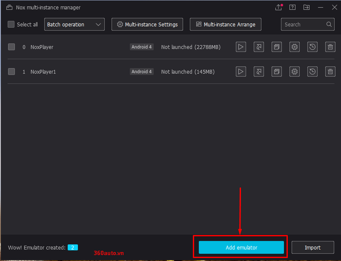The height and width of the screenshot is (261, 341).
Task: Click the emulator created count badge '2'
Action: coord(73,247)
